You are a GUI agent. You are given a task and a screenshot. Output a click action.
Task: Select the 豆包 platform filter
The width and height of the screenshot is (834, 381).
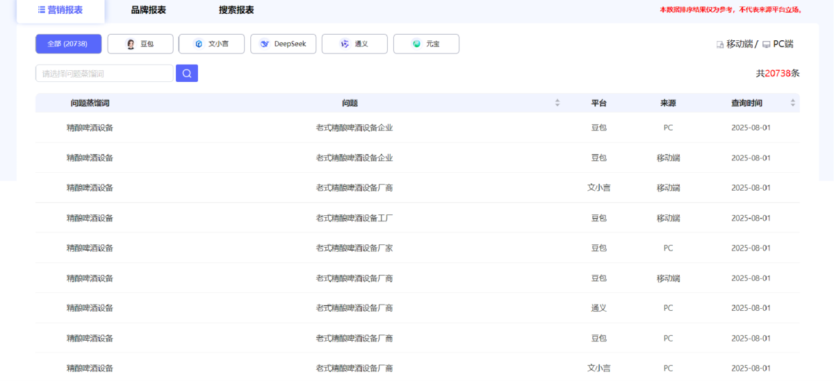tap(140, 44)
